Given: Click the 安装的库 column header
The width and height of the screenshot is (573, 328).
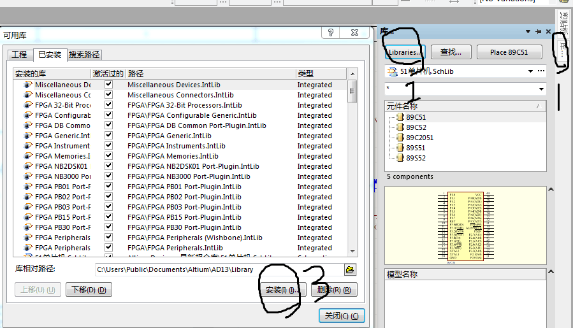Looking at the screenshot, I should (52, 73).
